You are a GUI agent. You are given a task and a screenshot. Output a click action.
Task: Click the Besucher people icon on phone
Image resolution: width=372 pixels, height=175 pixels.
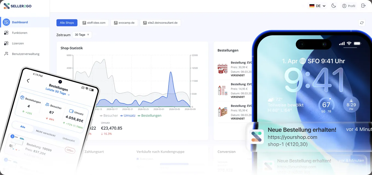47,104
